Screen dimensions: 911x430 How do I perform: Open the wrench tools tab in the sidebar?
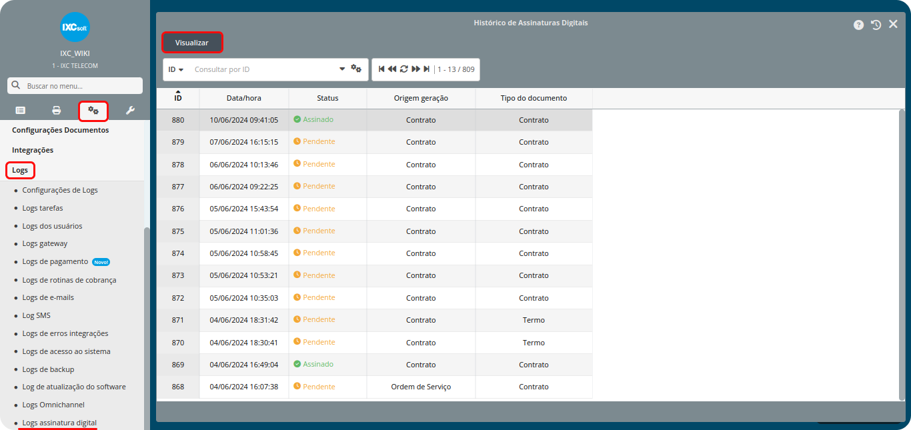(130, 110)
